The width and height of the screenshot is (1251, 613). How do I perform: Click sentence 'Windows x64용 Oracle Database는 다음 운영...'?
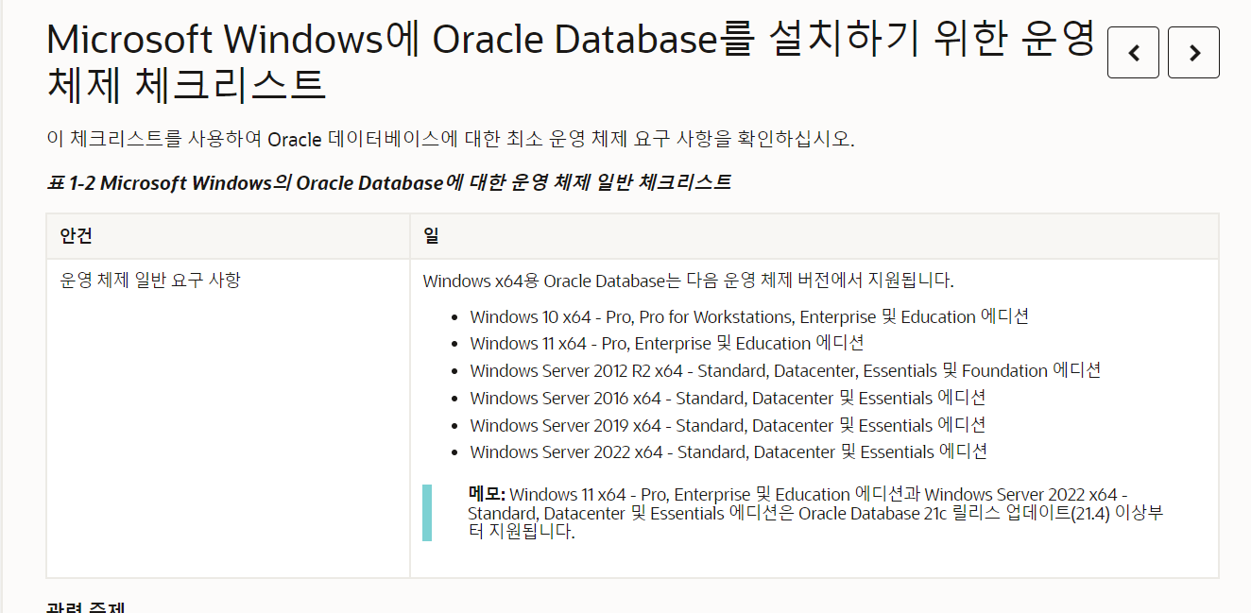point(689,281)
